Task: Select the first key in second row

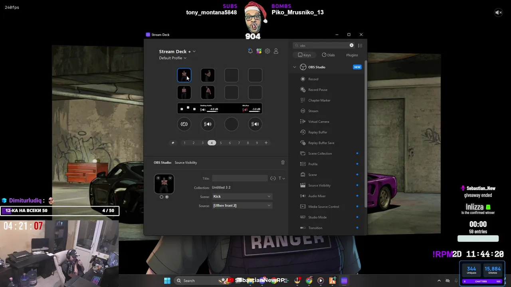Action: pyautogui.click(x=184, y=92)
